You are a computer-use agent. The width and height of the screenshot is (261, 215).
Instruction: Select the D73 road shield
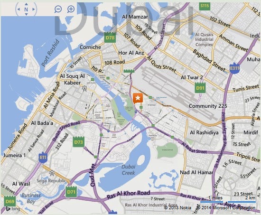click(79, 142)
